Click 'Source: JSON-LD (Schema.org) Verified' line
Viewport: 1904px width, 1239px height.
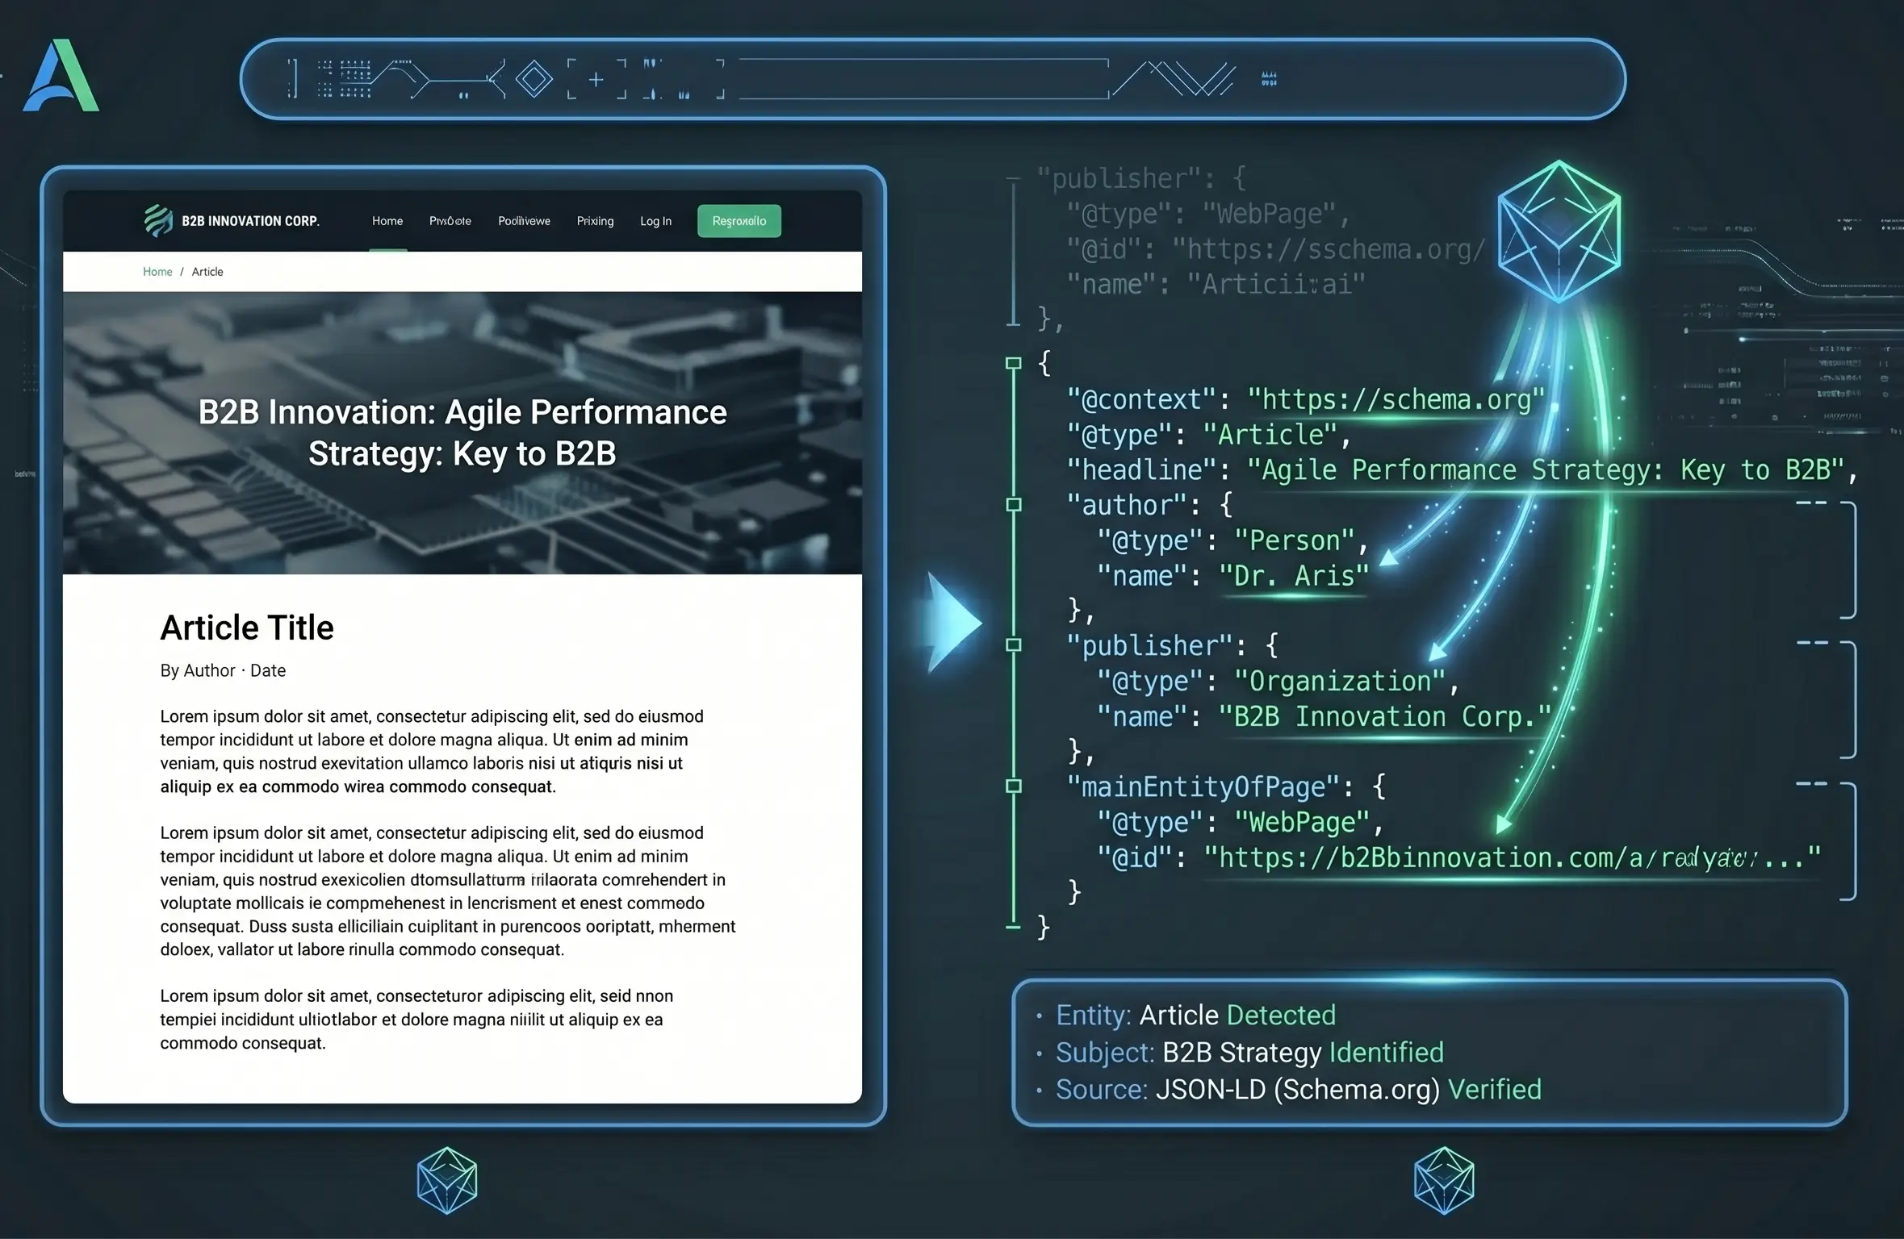(1298, 1090)
